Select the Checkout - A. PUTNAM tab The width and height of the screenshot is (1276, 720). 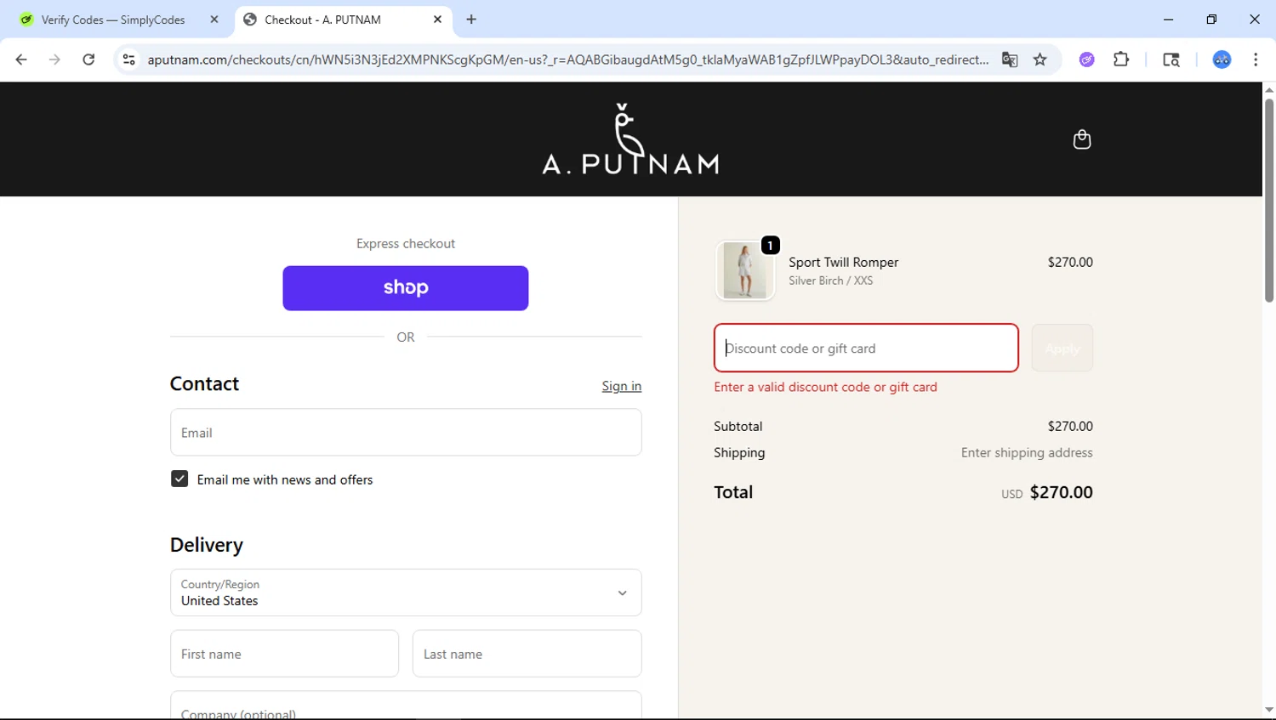tap(322, 20)
